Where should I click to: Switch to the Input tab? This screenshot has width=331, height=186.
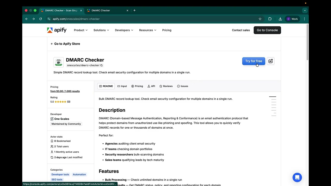tap(122, 86)
